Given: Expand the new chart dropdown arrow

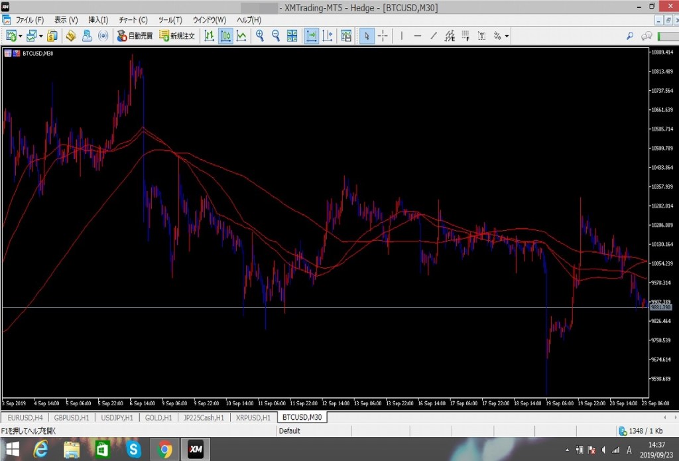Looking at the screenshot, I should [x=21, y=36].
